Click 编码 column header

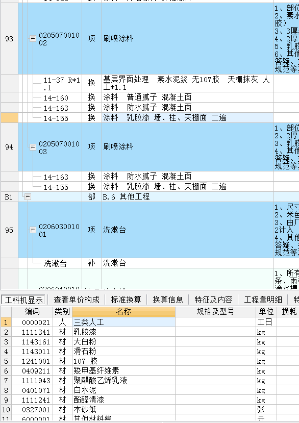(32, 312)
